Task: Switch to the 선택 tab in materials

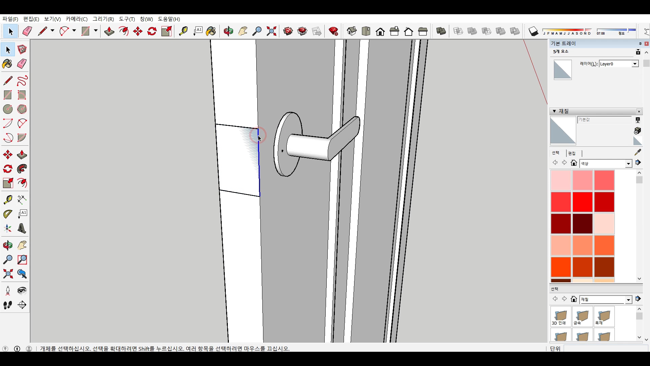Action: click(x=556, y=153)
